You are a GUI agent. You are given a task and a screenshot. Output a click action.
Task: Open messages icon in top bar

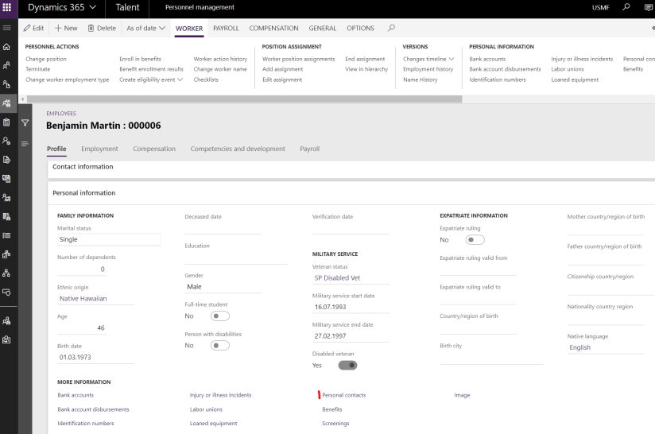pyautogui.click(x=649, y=7)
